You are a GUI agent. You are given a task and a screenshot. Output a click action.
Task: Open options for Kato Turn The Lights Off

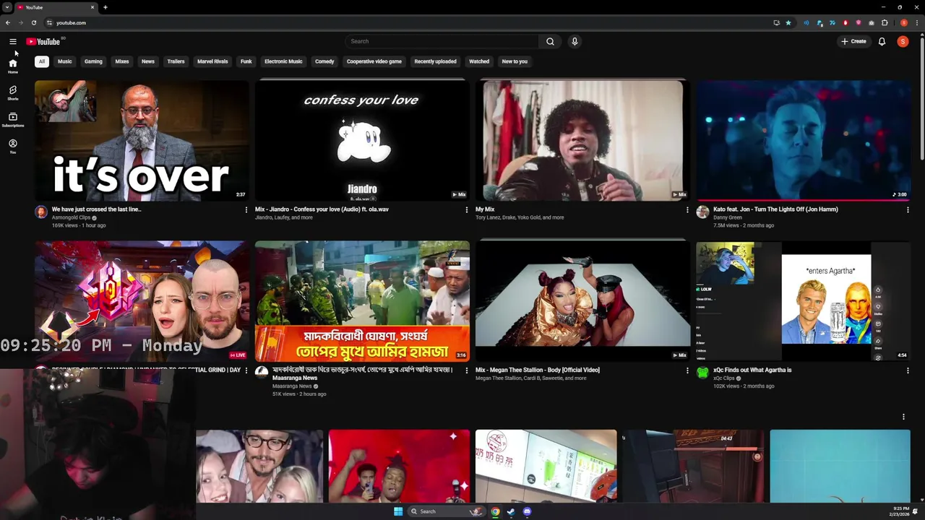908,209
